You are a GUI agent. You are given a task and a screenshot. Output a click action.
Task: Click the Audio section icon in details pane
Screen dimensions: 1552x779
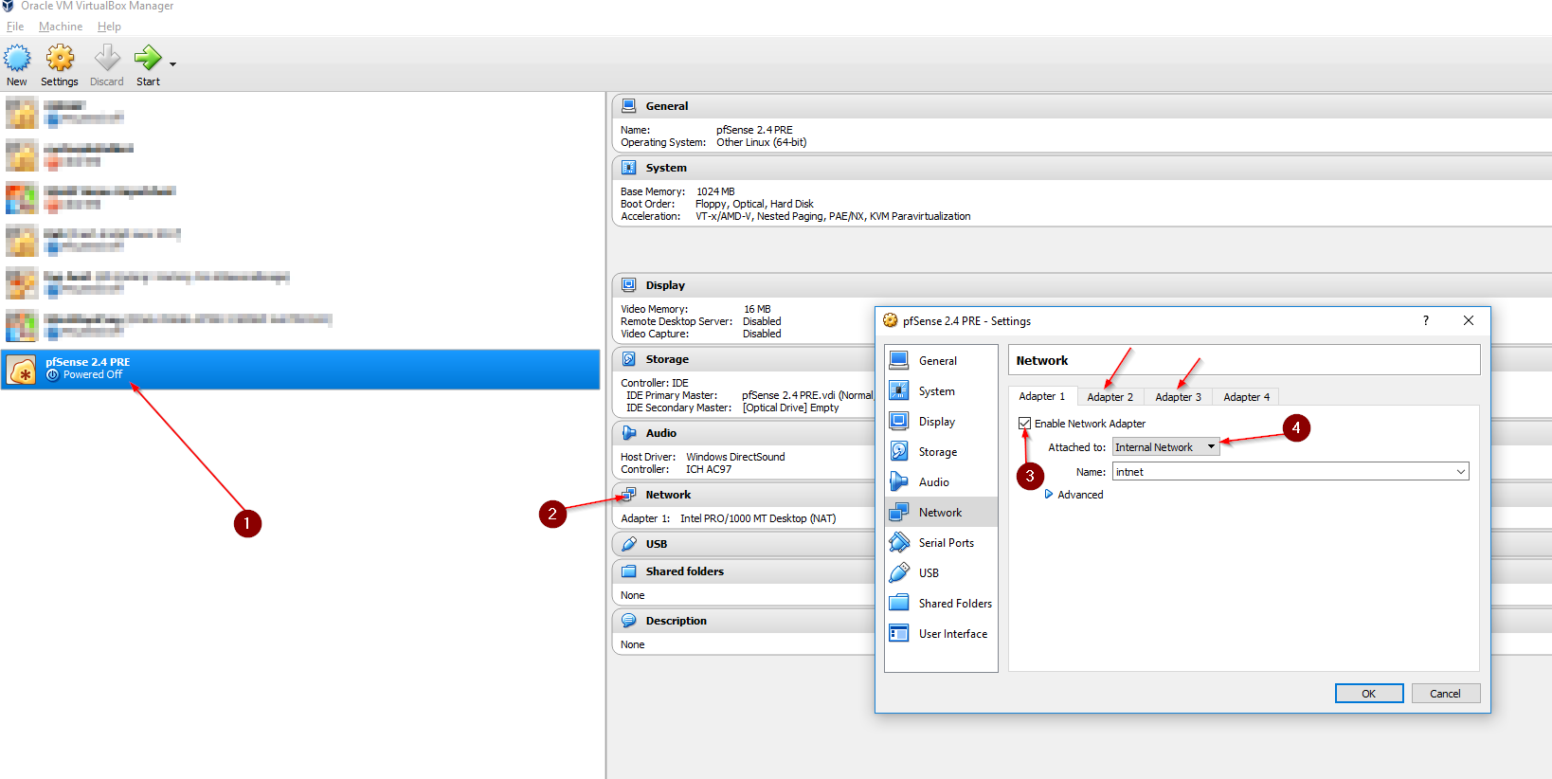[x=628, y=433]
